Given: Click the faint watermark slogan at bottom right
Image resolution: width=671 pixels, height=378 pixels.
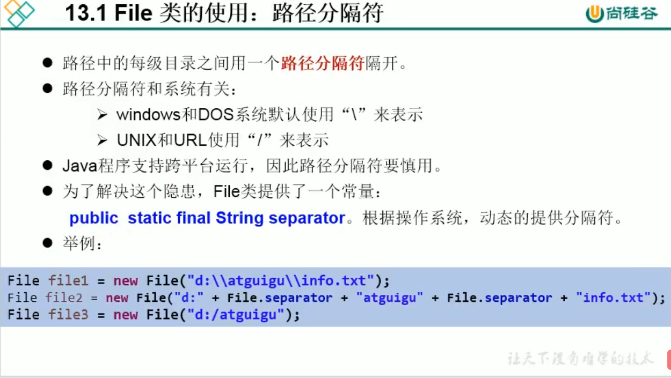Looking at the screenshot, I should tap(581, 358).
